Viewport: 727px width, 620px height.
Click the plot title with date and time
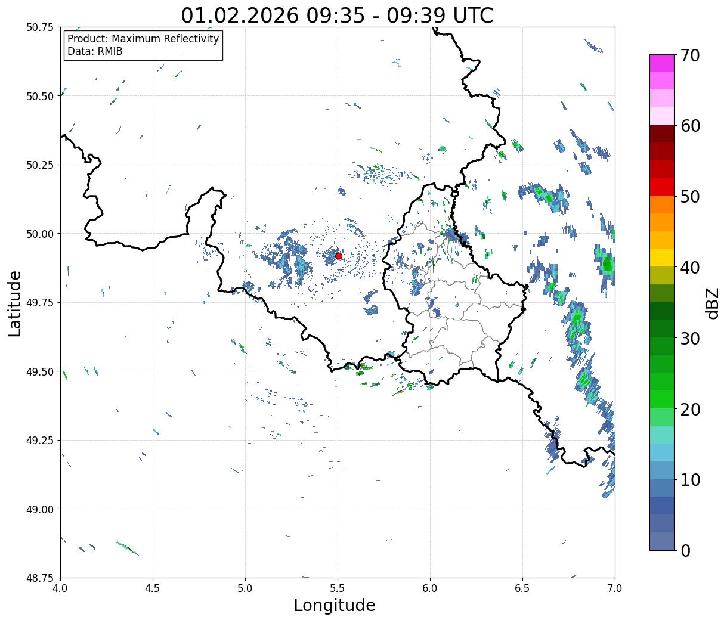pyautogui.click(x=338, y=15)
